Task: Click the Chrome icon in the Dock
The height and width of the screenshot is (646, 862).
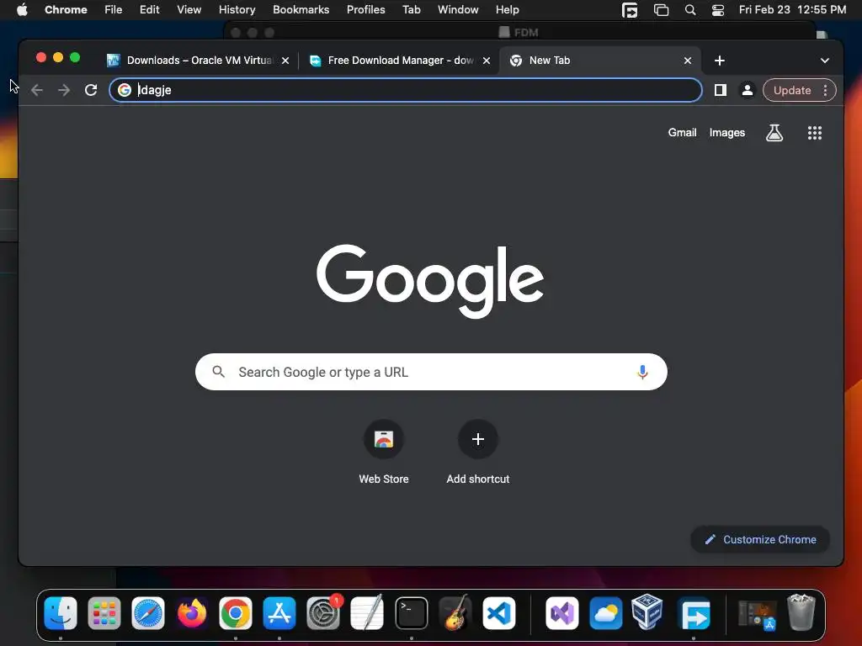Action: coord(236,613)
